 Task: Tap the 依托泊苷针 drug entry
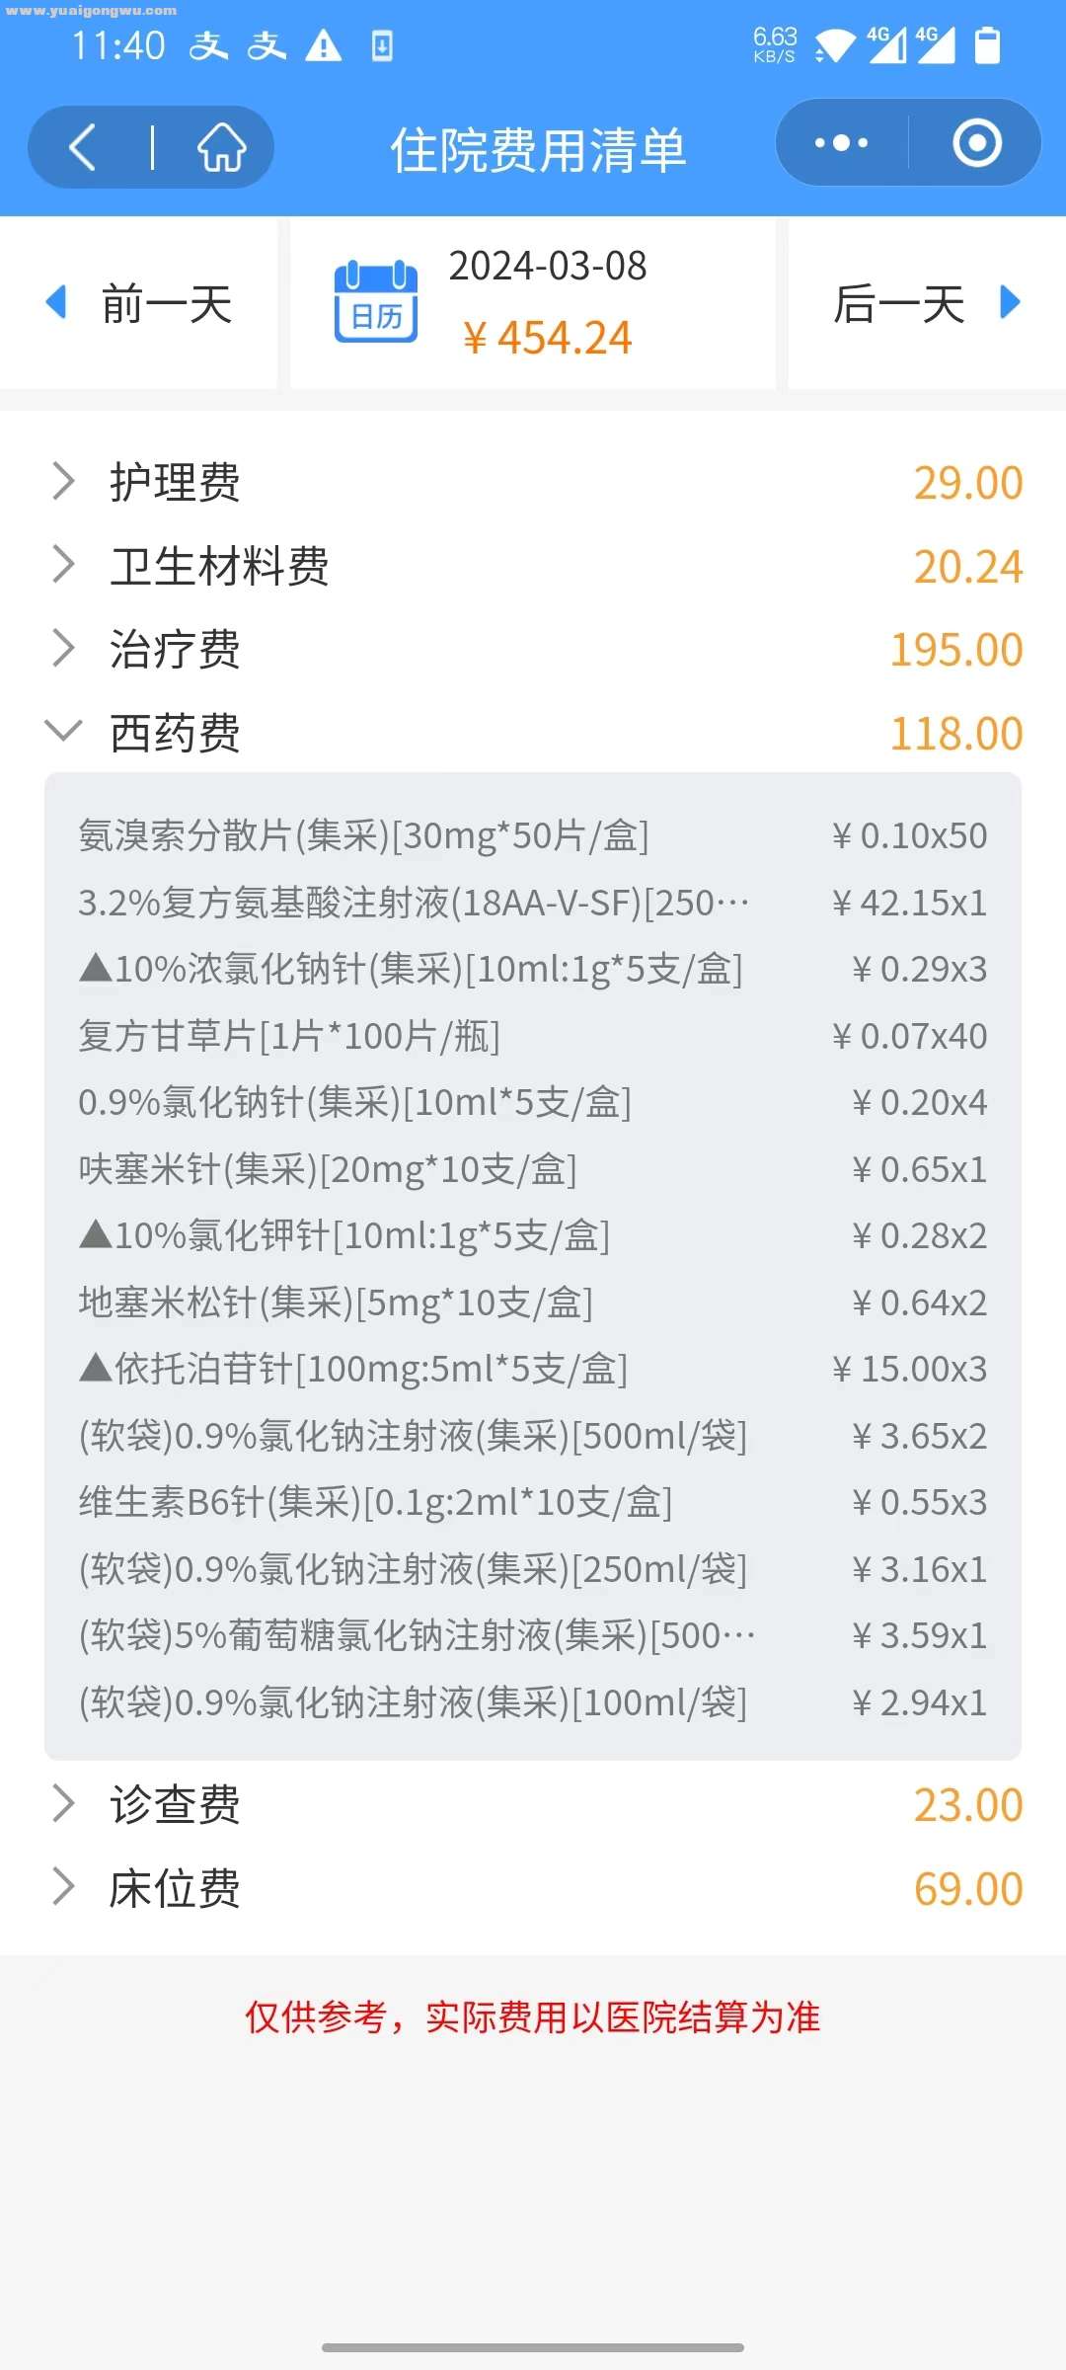(533, 1369)
